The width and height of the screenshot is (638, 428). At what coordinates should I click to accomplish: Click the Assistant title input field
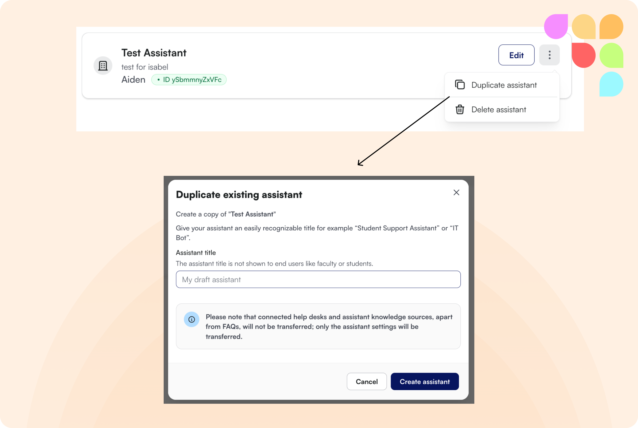(x=318, y=279)
